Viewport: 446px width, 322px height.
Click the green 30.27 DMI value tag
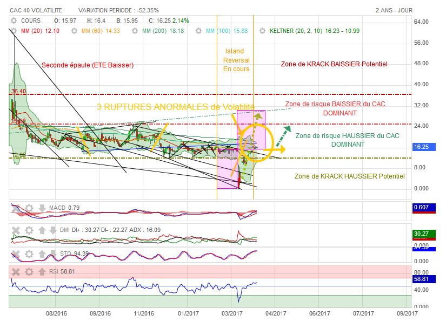point(424,234)
